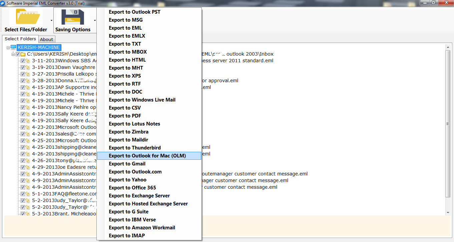Choose Export to MSG
The height and width of the screenshot is (242, 454).
(149, 20)
